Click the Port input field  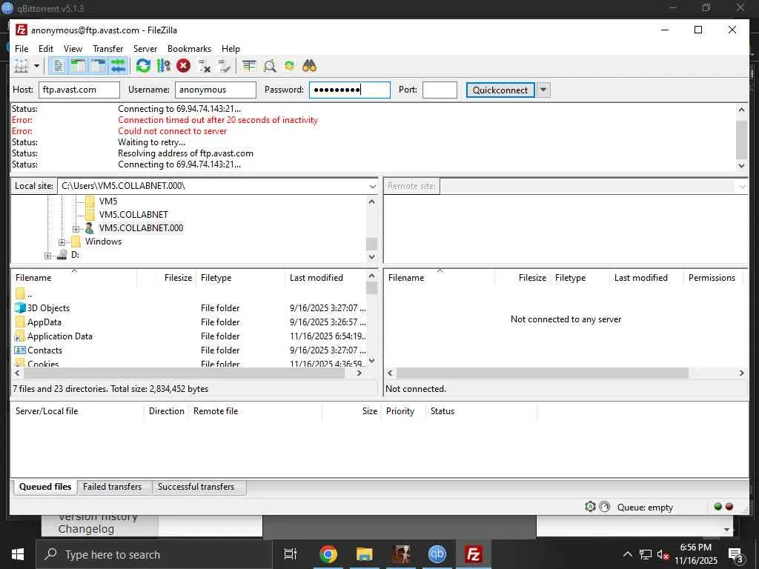pyautogui.click(x=440, y=90)
